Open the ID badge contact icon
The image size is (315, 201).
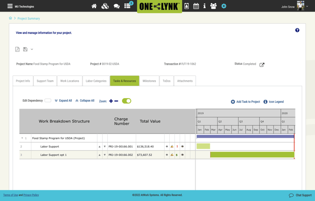(x=186, y=6)
